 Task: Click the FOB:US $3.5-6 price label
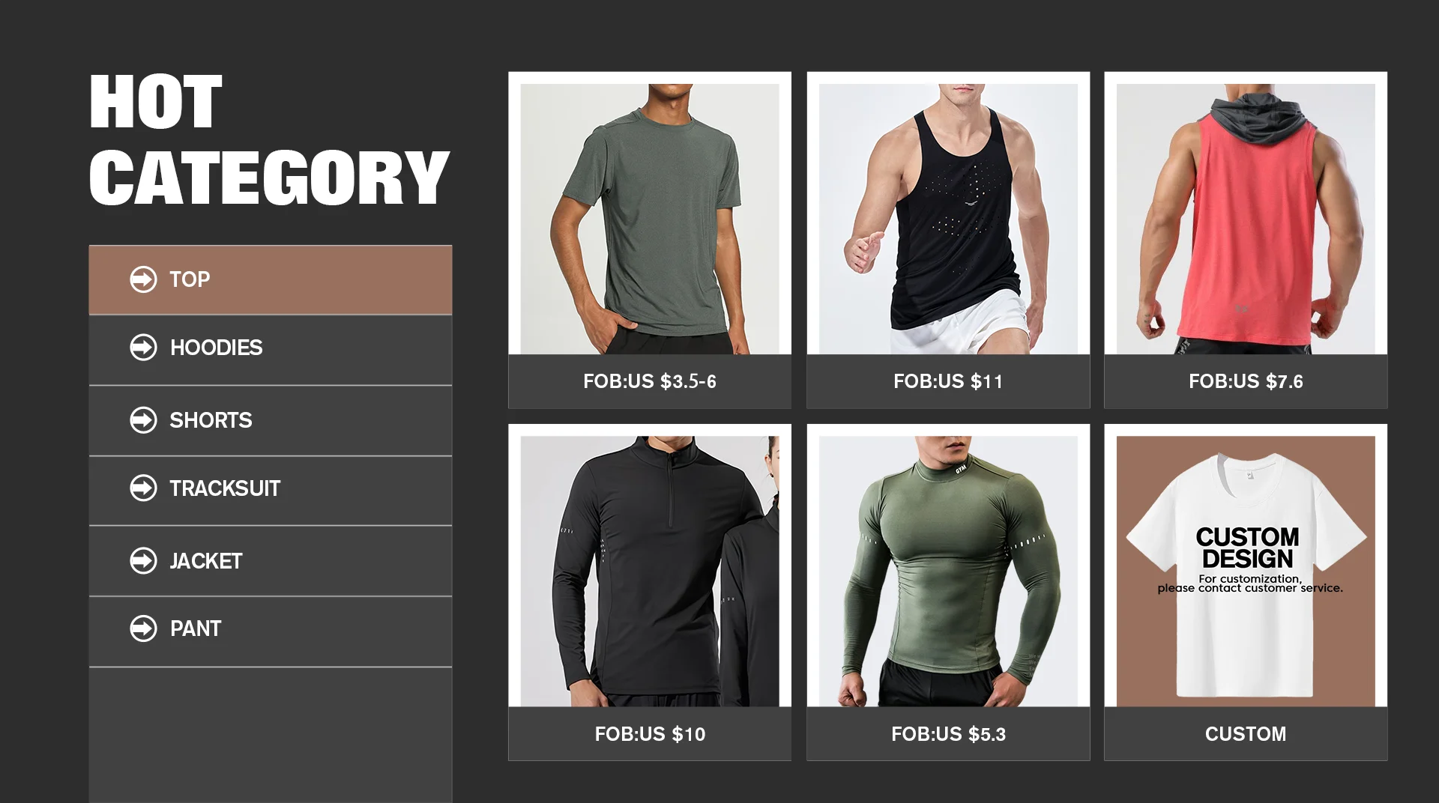click(x=650, y=381)
